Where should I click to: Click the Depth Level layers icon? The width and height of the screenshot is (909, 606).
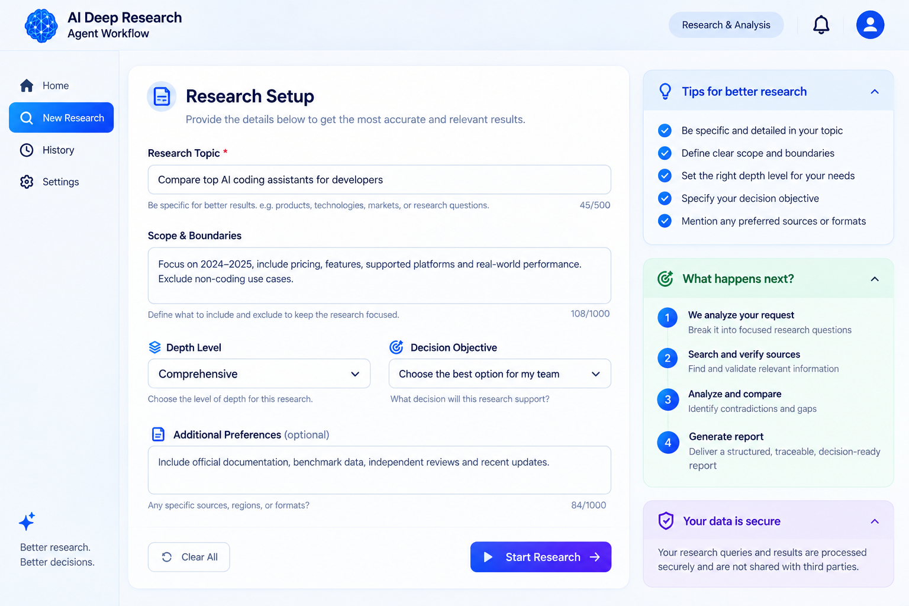point(155,347)
